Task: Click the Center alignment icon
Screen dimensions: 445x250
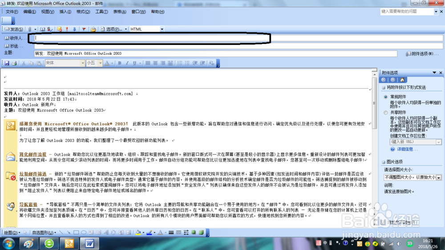Action: point(155,63)
